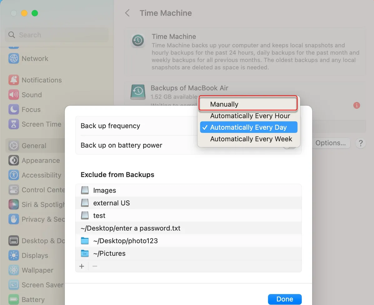Choose Manually from frequency menu
374x305 pixels.
(248, 104)
